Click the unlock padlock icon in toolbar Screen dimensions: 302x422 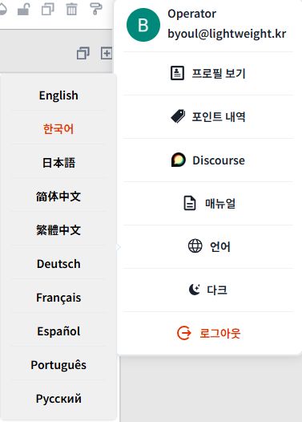(24, 9)
